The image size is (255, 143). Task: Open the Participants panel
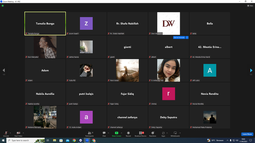[x=89, y=134]
